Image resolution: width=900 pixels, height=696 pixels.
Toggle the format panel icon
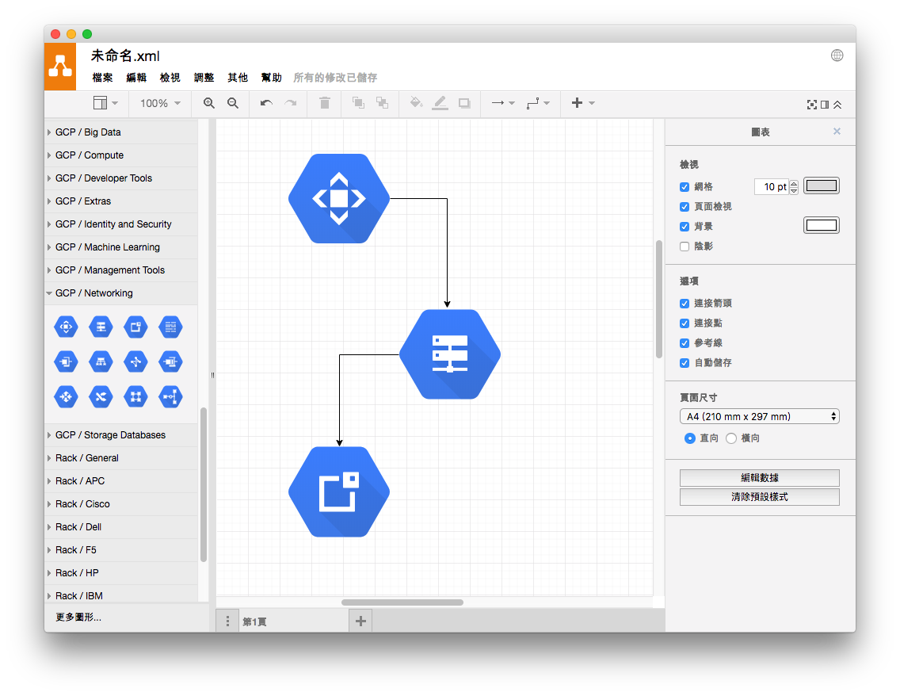825,105
